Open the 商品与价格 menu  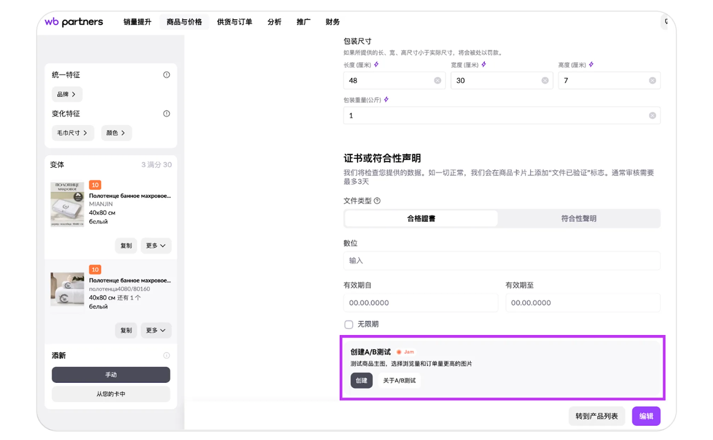click(184, 22)
